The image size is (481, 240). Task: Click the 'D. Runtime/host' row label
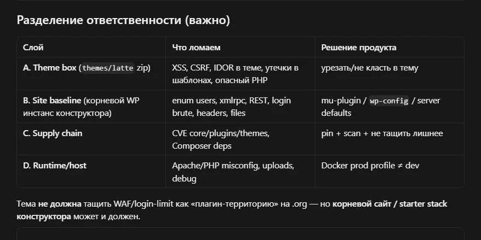(55, 166)
